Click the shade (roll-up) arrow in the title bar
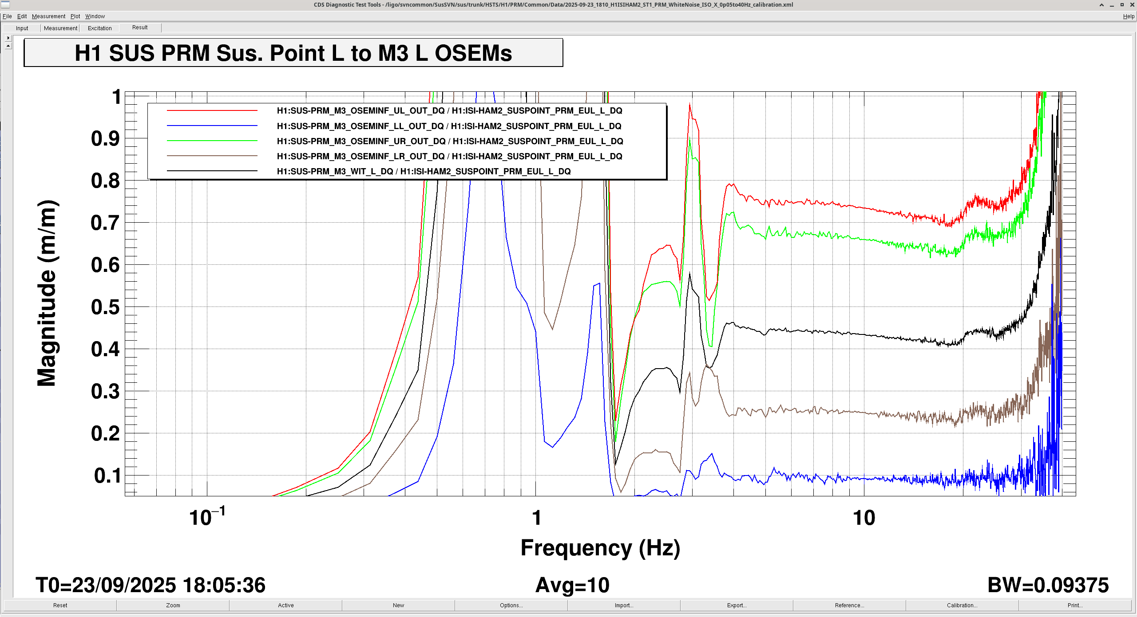 [x=1101, y=5]
